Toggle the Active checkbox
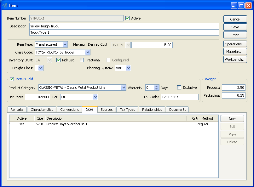Image resolution: width=254 pixels, height=187 pixels. point(128,18)
